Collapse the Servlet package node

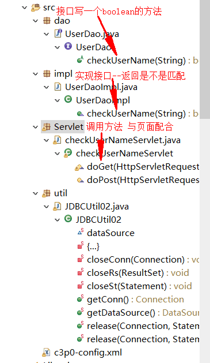tap(35, 127)
